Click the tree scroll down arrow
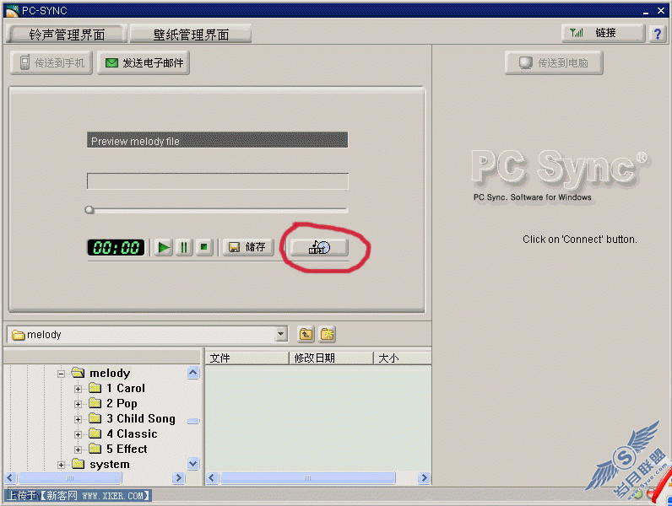 pos(193,464)
